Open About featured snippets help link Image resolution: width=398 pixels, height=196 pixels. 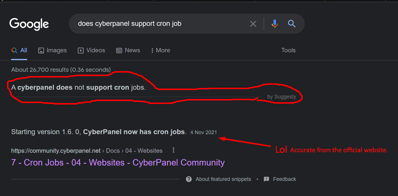point(223,179)
